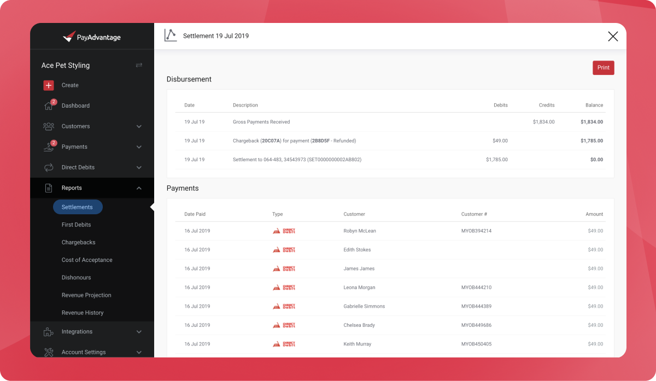Image resolution: width=656 pixels, height=381 pixels.
Task: Open the Revenue History report
Action: 83,313
